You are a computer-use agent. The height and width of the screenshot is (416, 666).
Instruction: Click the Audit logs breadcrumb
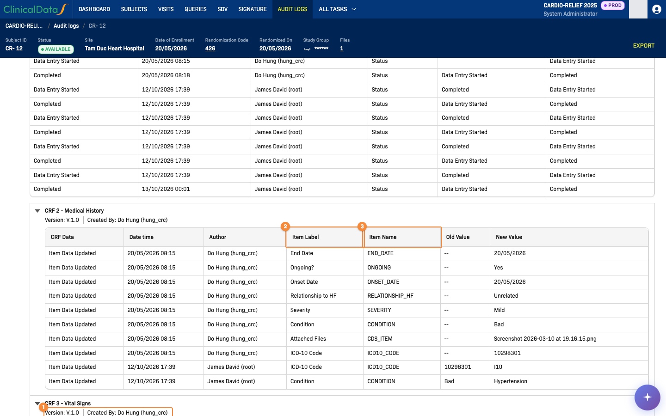pyautogui.click(x=66, y=26)
